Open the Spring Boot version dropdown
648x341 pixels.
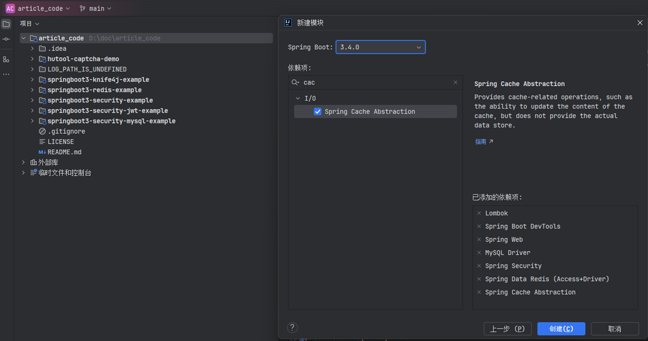(380, 47)
